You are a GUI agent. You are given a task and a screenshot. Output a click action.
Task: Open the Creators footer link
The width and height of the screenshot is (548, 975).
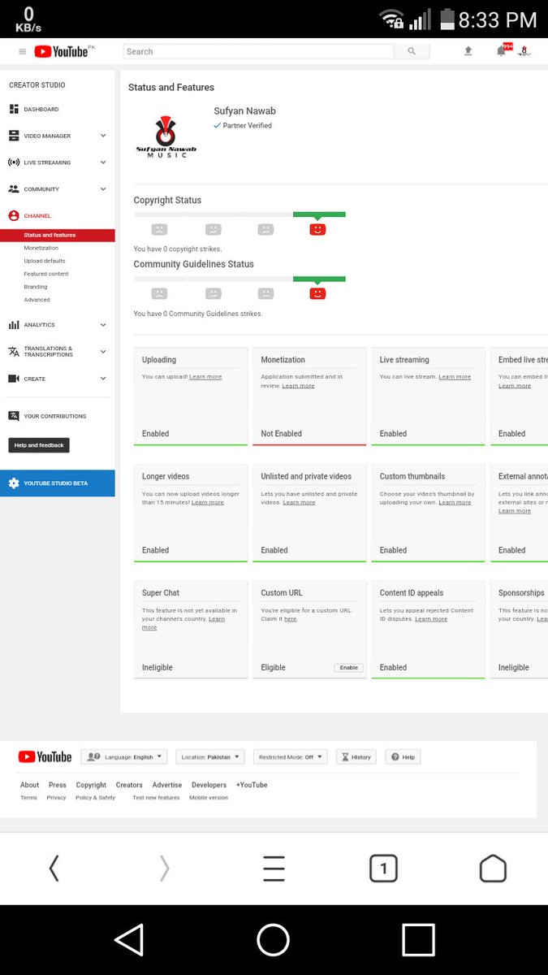point(129,785)
